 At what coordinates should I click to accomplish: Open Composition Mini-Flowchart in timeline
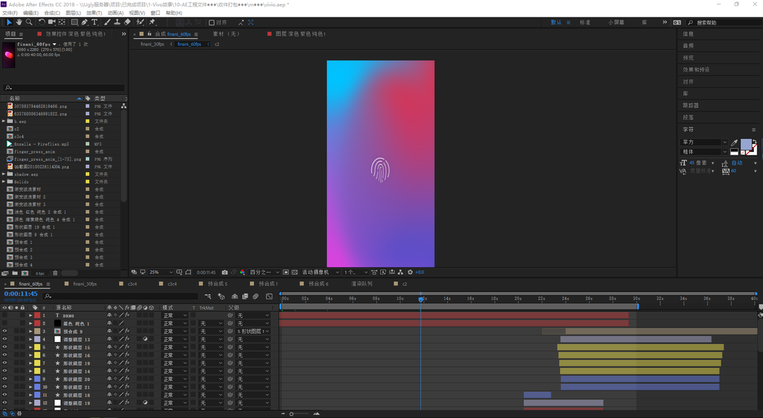(x=208, y=296)
